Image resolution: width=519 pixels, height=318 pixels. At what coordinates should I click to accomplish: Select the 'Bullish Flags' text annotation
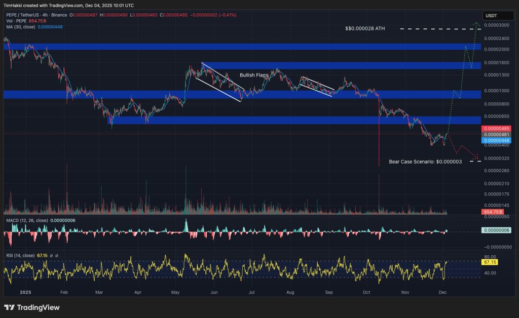(254, 75)
